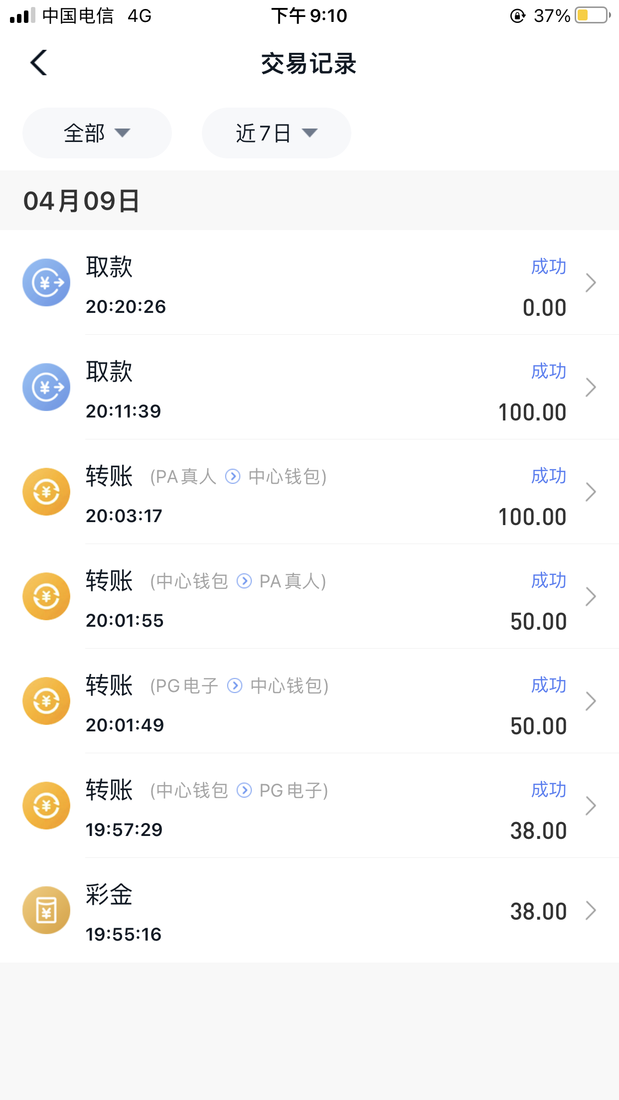Viewport: 619px width, 1100px height.
Task: Select the 100.00 amount of 20:11:39 withdrawal
Action: tap(532, 412)
